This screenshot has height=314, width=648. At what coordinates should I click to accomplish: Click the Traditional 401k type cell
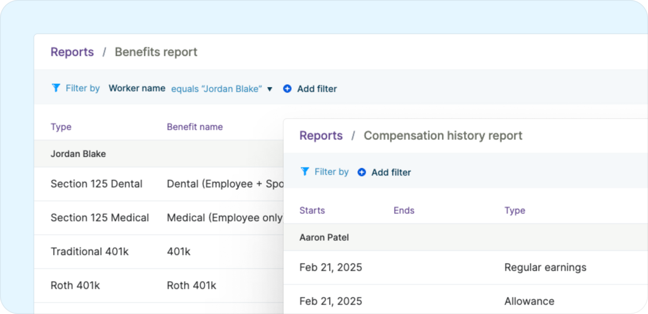point(90,251)
